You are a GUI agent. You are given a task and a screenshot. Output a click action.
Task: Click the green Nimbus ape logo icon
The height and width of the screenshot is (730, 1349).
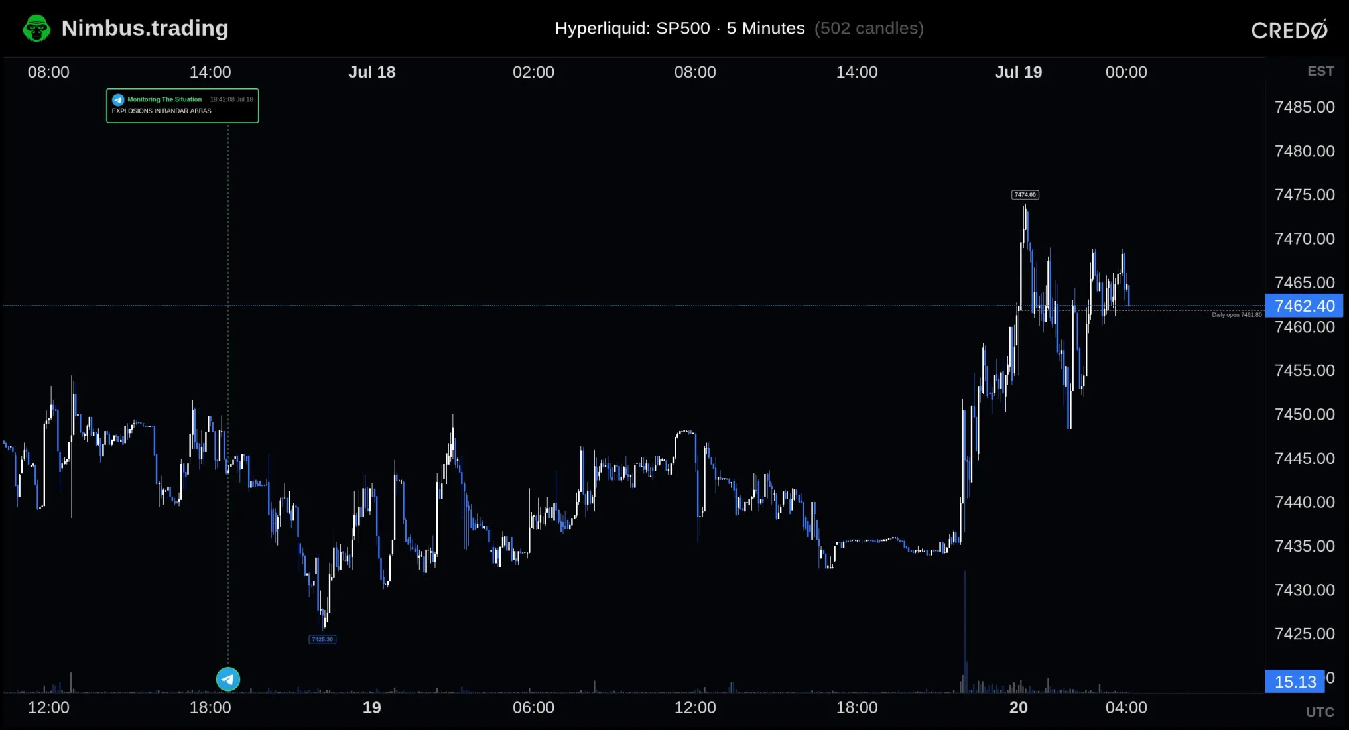36,29
